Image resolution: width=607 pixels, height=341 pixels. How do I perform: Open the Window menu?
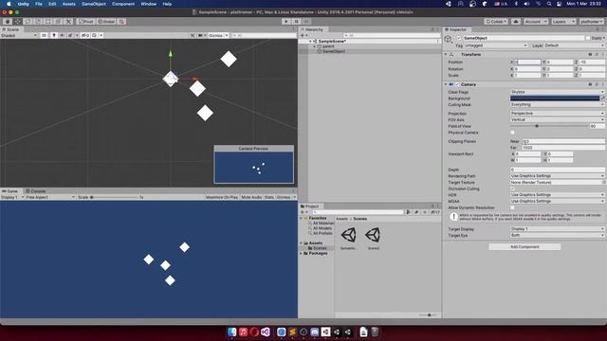(x=149, y=4)
